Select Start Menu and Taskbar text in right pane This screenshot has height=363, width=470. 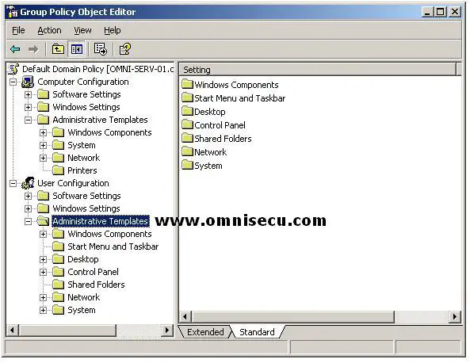(x=240, y=98)
